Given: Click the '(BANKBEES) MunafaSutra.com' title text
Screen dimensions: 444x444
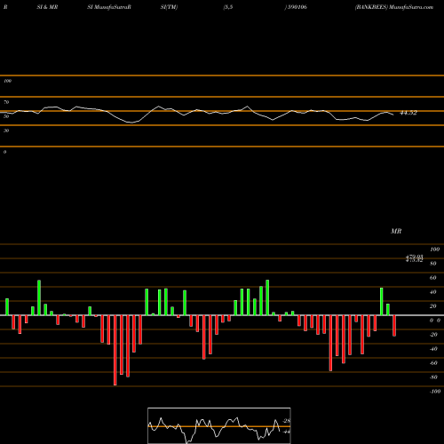Looking at the screenshot, I should coord(394,7).
